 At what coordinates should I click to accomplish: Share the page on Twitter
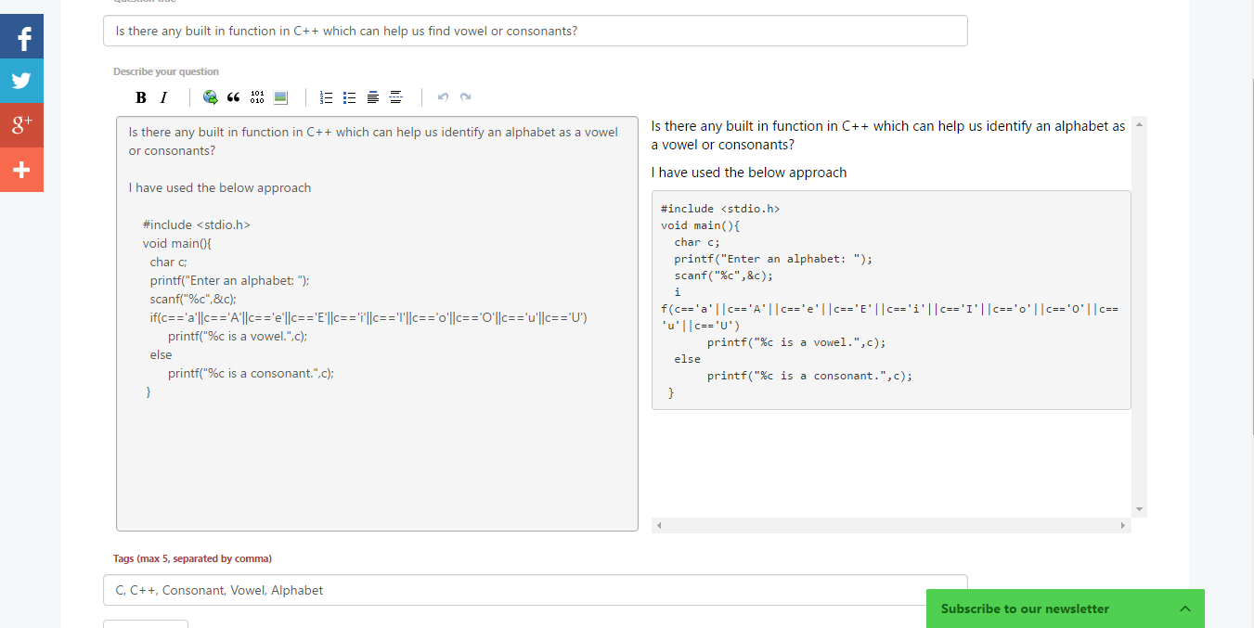tap(21, 82)
